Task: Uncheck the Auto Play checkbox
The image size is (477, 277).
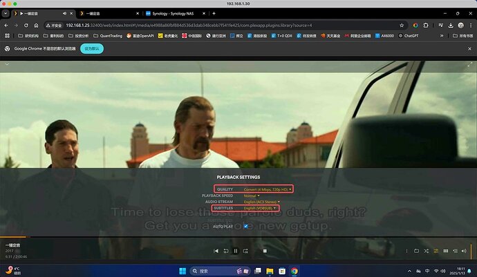Action: point(246,226)
